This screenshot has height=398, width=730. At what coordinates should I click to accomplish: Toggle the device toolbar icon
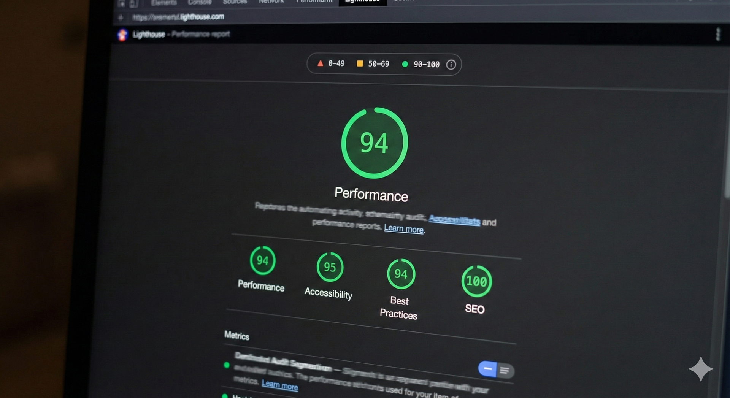(x=133, y=3)
